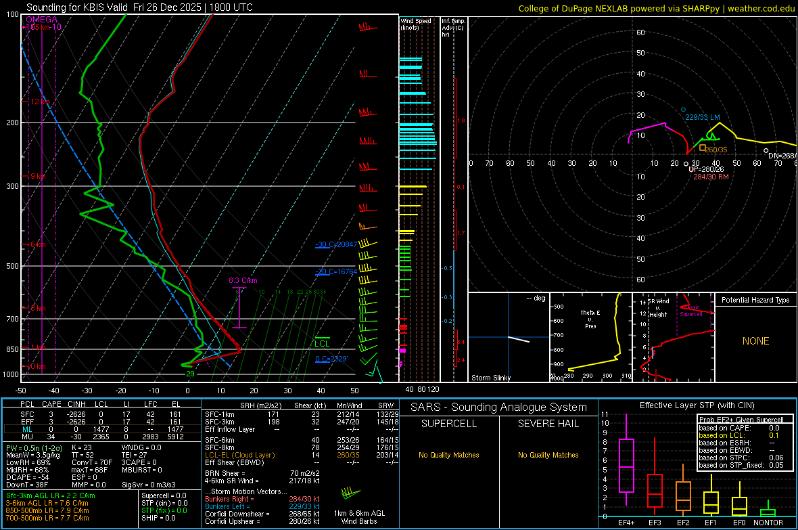798x530 pixels.
Task: Select the EFF parcel row
Action: coord(101,422)
